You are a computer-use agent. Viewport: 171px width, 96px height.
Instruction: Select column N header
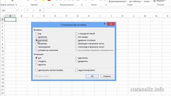[156, 16]
